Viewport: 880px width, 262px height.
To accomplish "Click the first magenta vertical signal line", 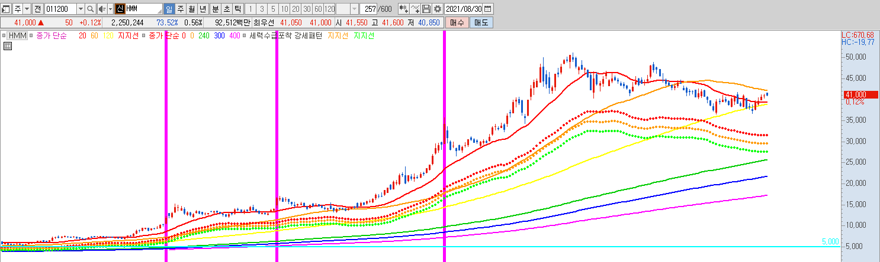I will 166,146.
